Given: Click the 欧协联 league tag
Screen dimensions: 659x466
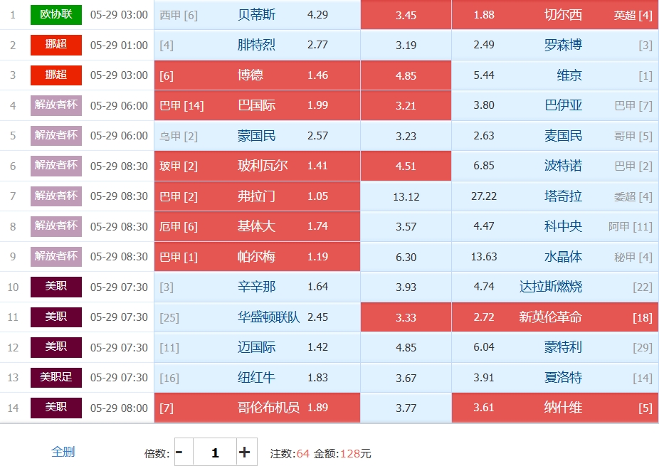Looking at the screenshot, I should coord(56,15).
